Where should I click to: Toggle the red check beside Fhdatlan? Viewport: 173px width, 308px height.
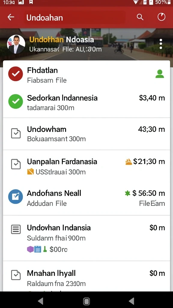point(16,74)
